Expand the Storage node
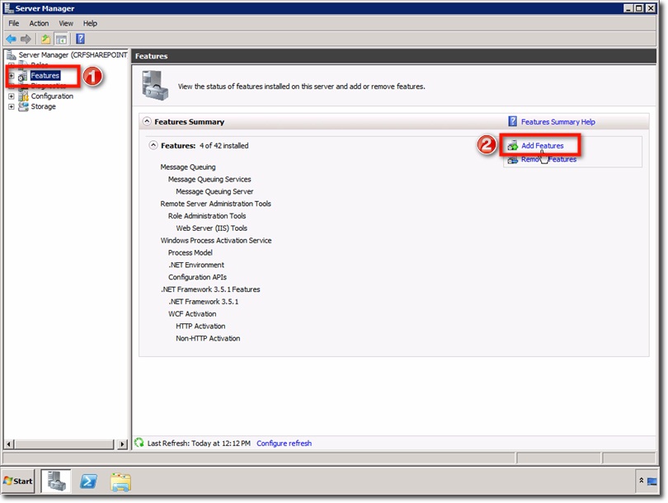The height and width of the screenshot is (503, 668). [10, 106]
